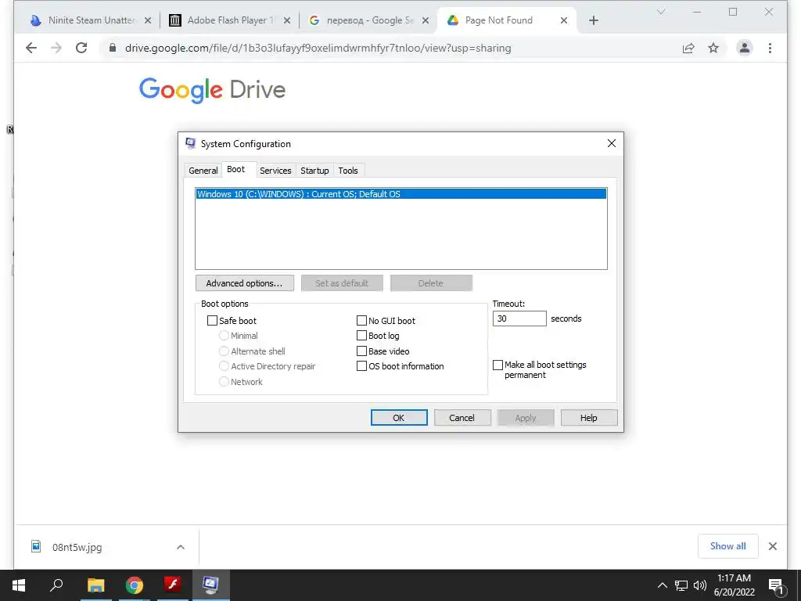Reload the Google Drive page
This screenshot has height=601, width=801.
tap(81, 48)
